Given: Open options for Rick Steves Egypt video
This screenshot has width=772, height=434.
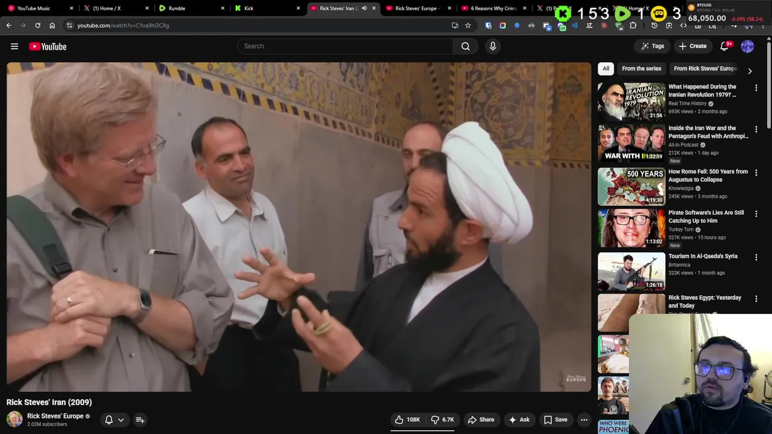Looking at the screenshot, I should point(756,299).
